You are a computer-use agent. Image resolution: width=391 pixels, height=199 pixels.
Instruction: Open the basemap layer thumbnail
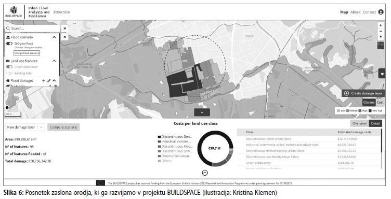(x=381, y=46)
